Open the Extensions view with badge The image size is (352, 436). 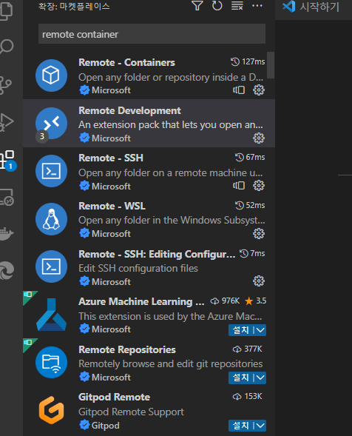click(x=8, y=161)
